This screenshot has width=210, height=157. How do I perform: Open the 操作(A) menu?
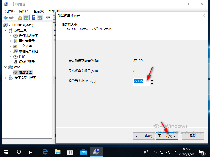tap(24, 11)
